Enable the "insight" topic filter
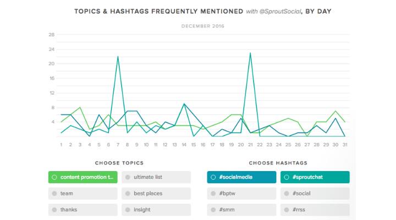The image size is (396, 220). (x=156, y=210)
